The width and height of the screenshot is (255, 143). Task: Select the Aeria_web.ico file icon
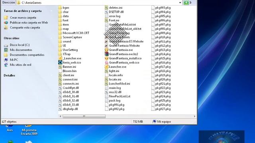(60, 62)
